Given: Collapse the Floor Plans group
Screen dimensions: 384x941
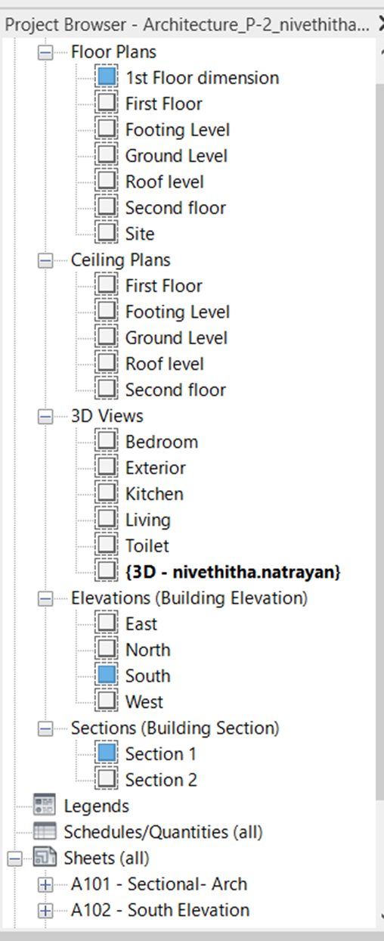Looking at the screenshot, I should tap(45, 53).
